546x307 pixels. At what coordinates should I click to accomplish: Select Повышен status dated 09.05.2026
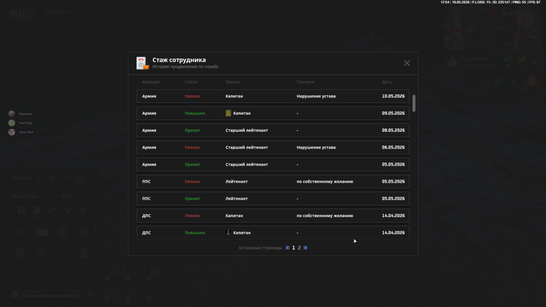tap(195, 113)
